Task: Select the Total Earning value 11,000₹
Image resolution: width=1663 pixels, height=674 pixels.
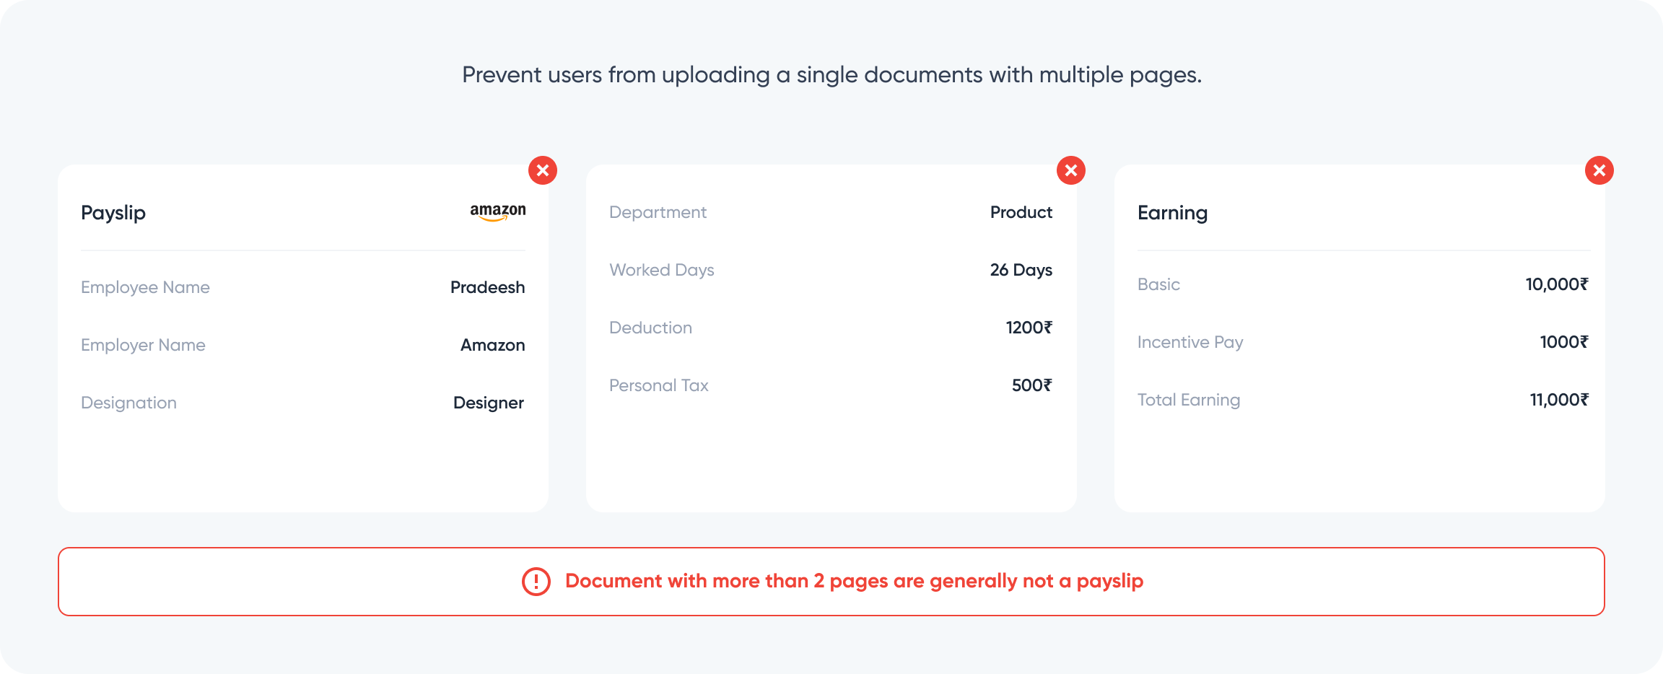Action: 1559,400
